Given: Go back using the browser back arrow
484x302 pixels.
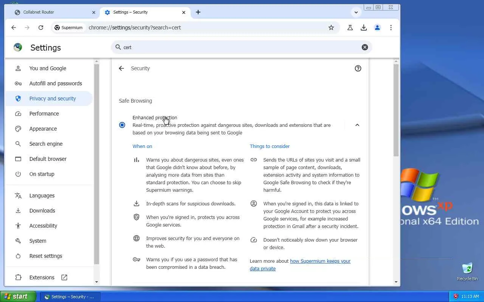Looking at the screenshot, I should coord(14,28).
